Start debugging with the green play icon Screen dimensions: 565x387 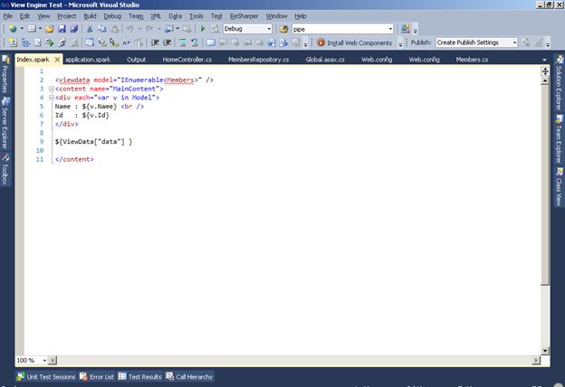point(203,29)
